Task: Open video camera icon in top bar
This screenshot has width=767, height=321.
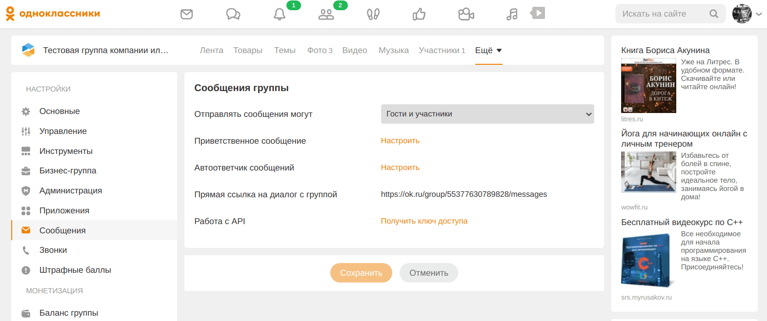Action: click(x=466, y=14)
